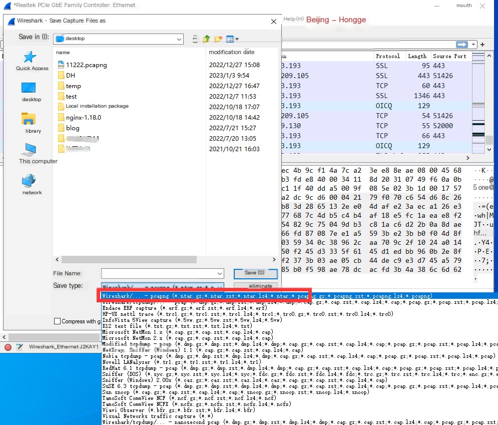
Task: Open This computer location
Action: point(38,153)
